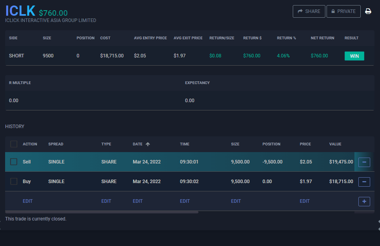This screenshot has height=246, width=380.
Task: Tick the Buy row checkbox
Action: pyautogui.click(x=14, y=182)
